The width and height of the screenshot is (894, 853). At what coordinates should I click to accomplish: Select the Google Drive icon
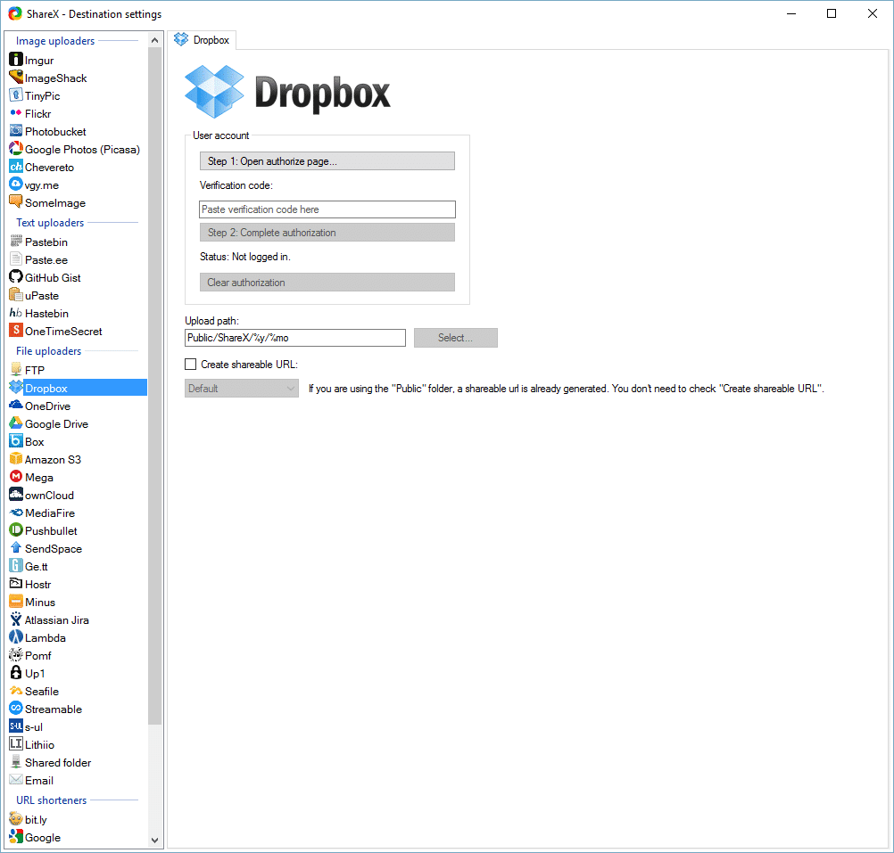[x=15, y=424]
